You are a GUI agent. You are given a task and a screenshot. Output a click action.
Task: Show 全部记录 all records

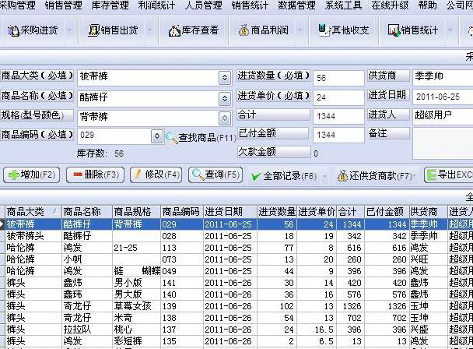point(283,175)
